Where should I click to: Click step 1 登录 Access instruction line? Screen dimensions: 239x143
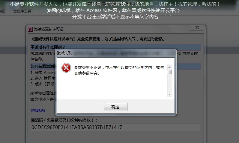(x=42, y=73)
